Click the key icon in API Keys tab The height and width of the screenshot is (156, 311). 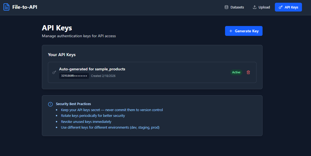click(x=281, y=7)
